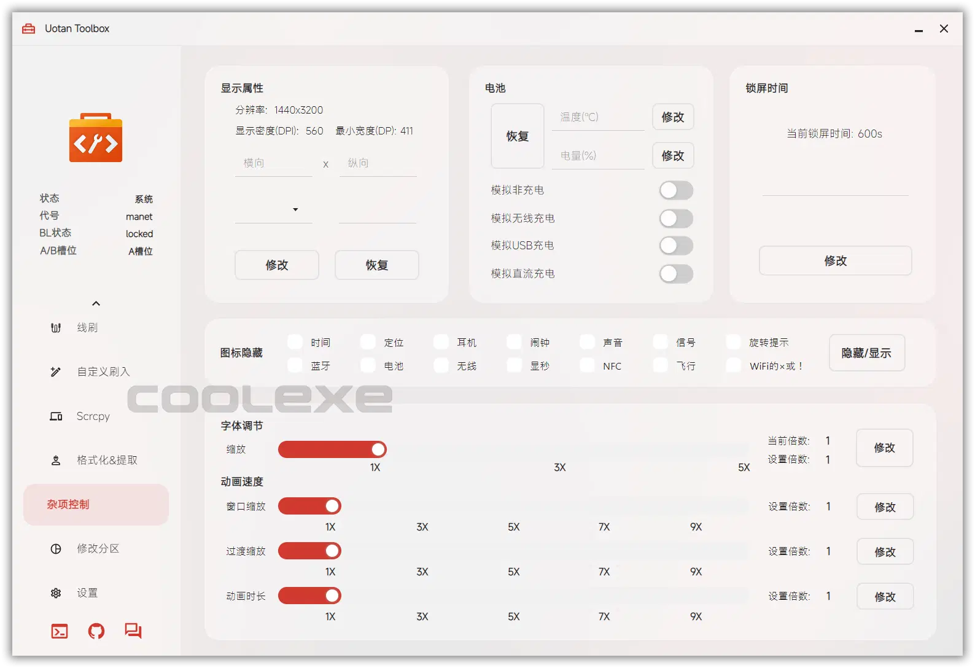Check the 声音 icon-hide checkbox
The width and height of the screenshot is (975, 668).
click(588, 342)
